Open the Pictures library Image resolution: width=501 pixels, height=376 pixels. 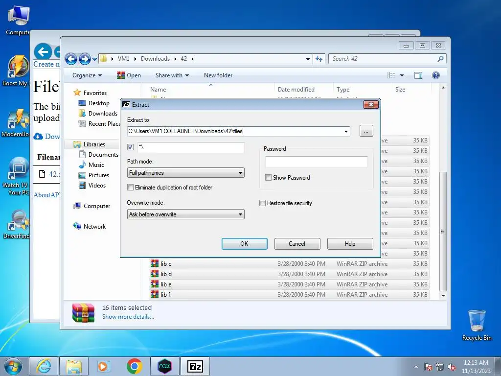click(x=94, y=175)
